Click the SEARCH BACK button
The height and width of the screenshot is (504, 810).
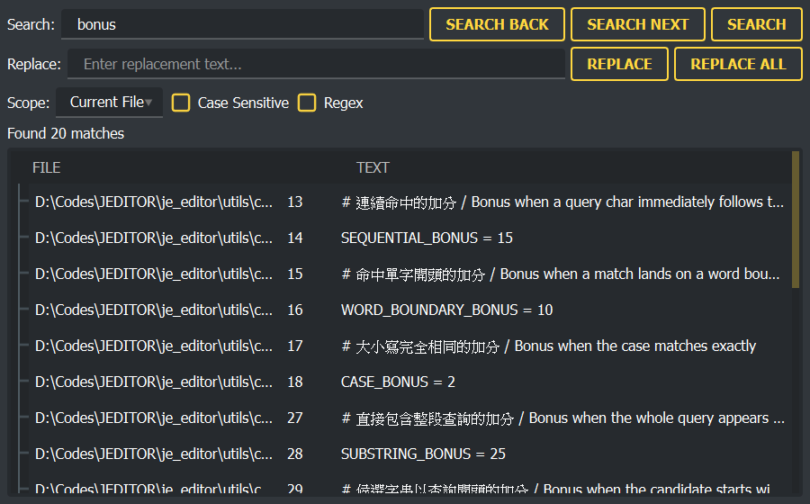pyautogui.click(x=497, y=24)
